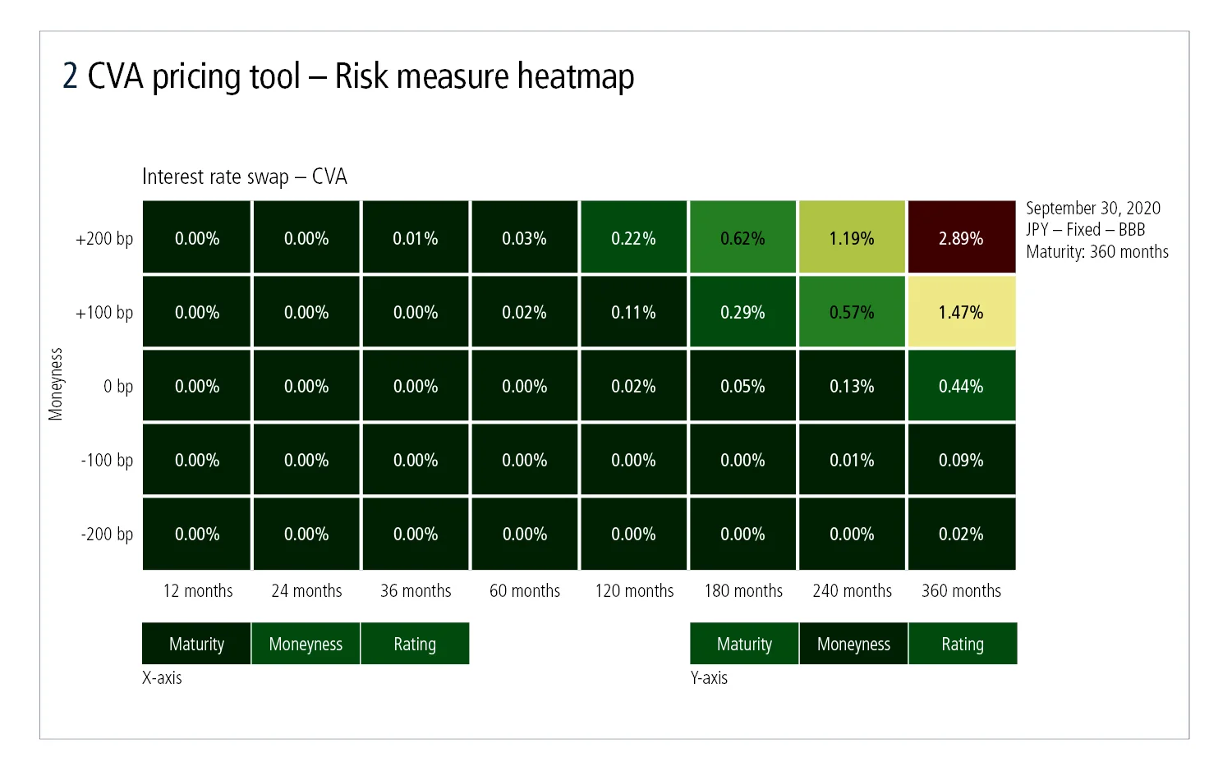
Task: Click the 0.09% heatmap cell
Action: [x=961, y=460]
